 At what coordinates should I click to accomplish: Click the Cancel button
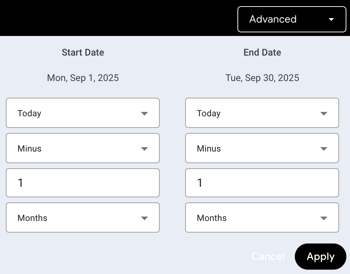268,257
